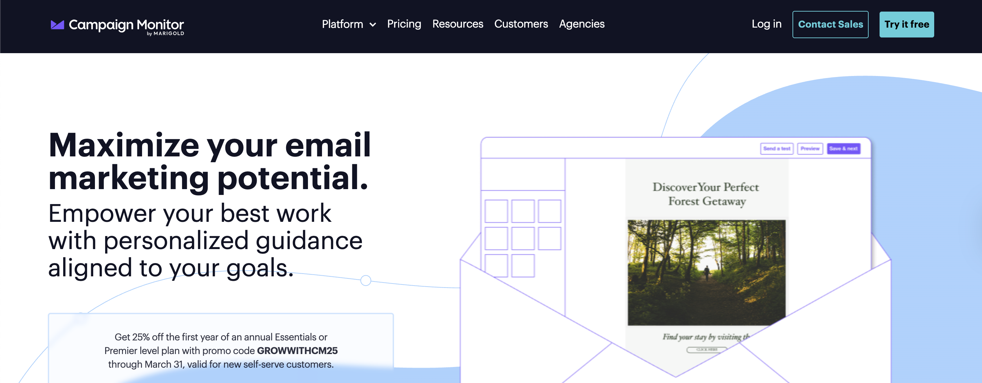Click Preview button in email mockup
Screen dimensions: 982x383
[x=810, y=149]
